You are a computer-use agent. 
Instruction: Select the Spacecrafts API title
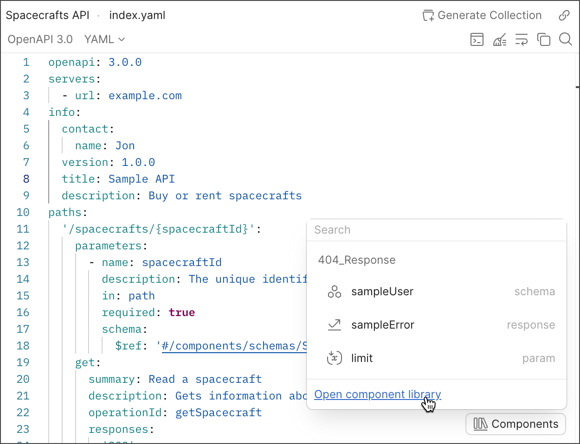47,15
